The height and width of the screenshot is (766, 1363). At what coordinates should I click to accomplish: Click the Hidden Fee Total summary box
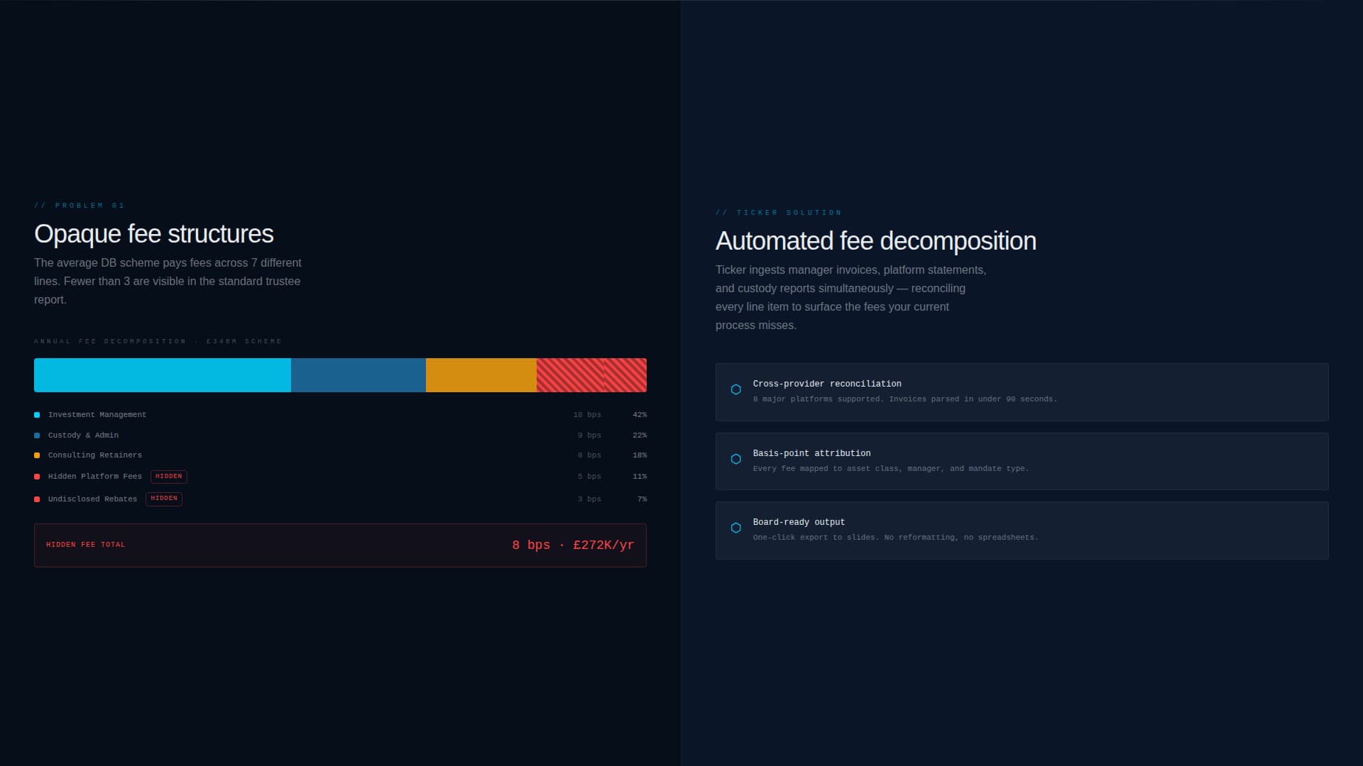[340, 545]
